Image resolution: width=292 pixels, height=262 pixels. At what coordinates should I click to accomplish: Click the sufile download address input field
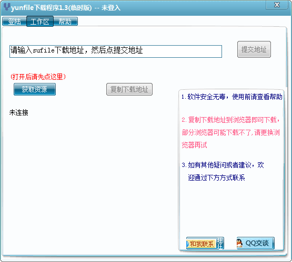coord(116,51)
